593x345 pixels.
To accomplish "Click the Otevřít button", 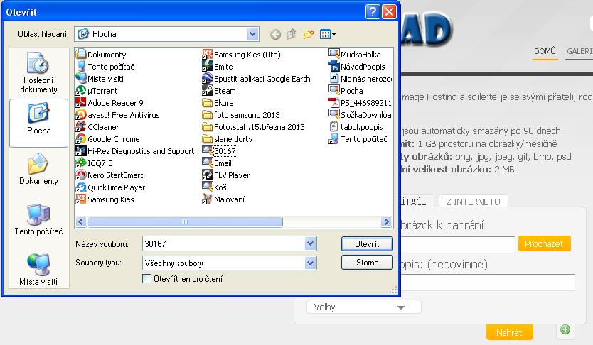I will click(x=367, y=243).
